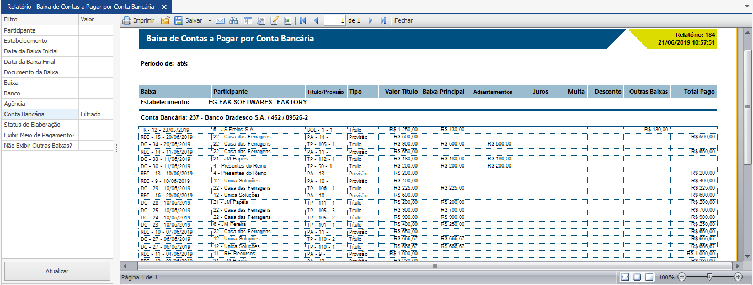Go to next page arrow
This screenshot has height=285, width=753.
point(370,20)
